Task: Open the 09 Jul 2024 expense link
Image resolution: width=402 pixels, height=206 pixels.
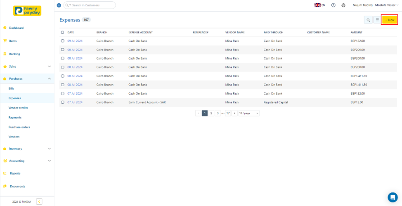Action: tap(75, 41)
